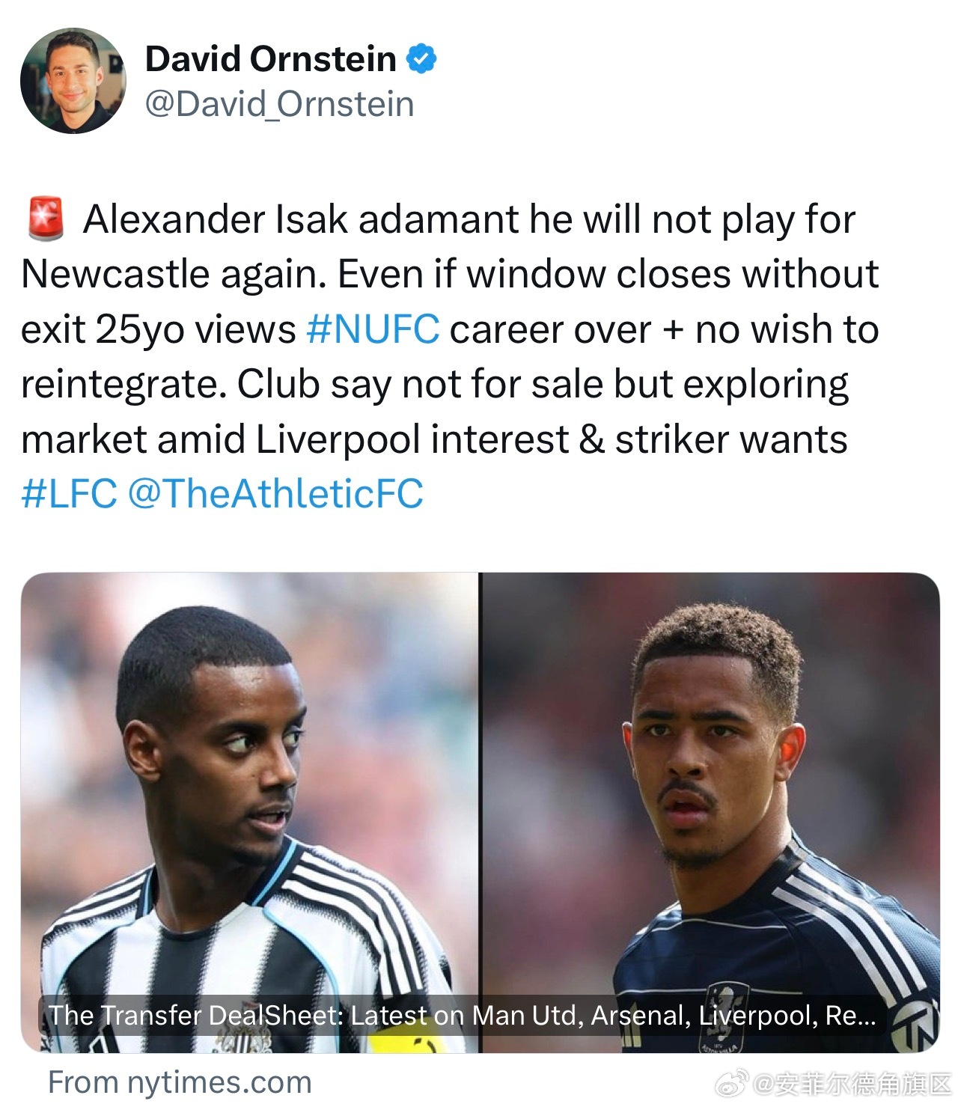
Task: Click the round TN logo on card
Action: (x=914, y=1025)
